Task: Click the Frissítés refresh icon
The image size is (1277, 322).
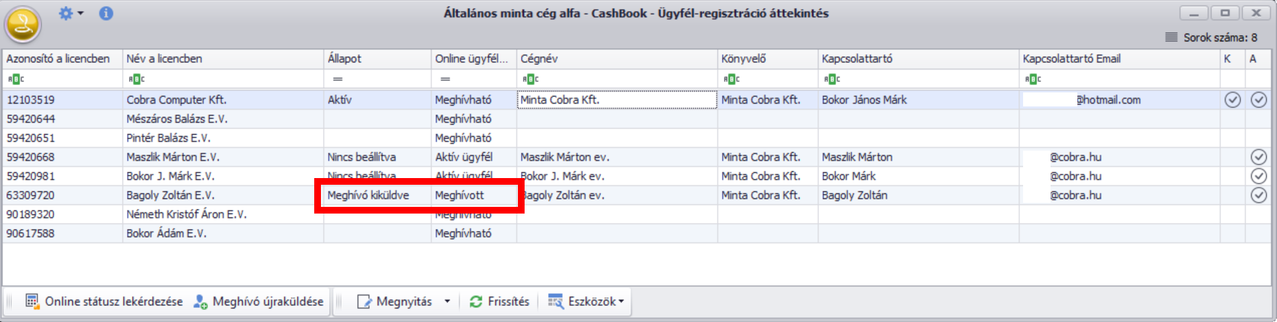Action: point(476,302)
